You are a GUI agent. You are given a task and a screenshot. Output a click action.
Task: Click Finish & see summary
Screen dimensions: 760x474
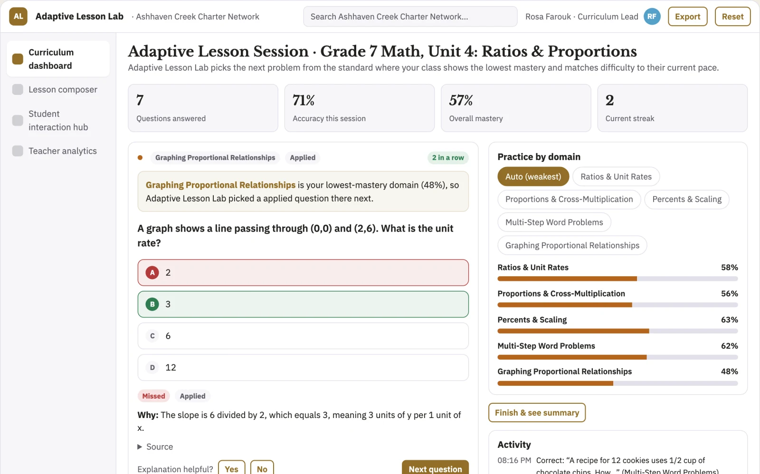coord(537,413)
